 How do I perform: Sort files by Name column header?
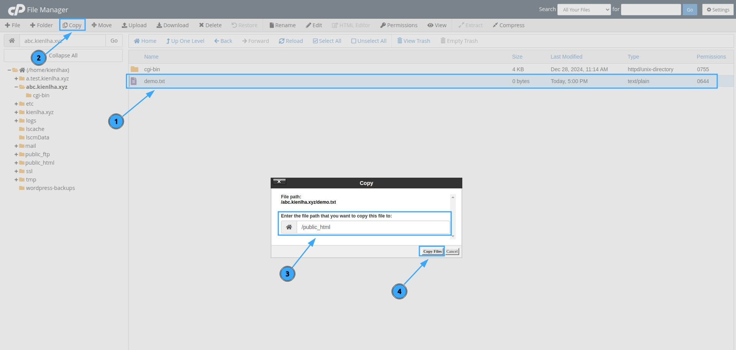click(151, 57)
